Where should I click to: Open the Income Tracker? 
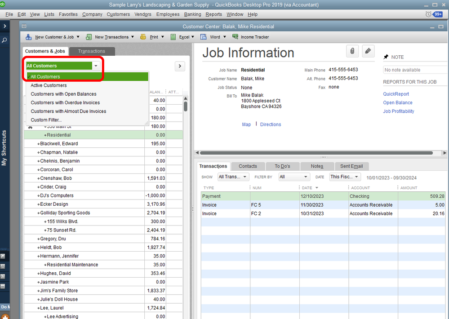(x=251, y=37)
